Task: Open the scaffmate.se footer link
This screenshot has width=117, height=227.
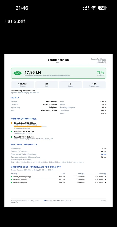Action: click(69, 201)
